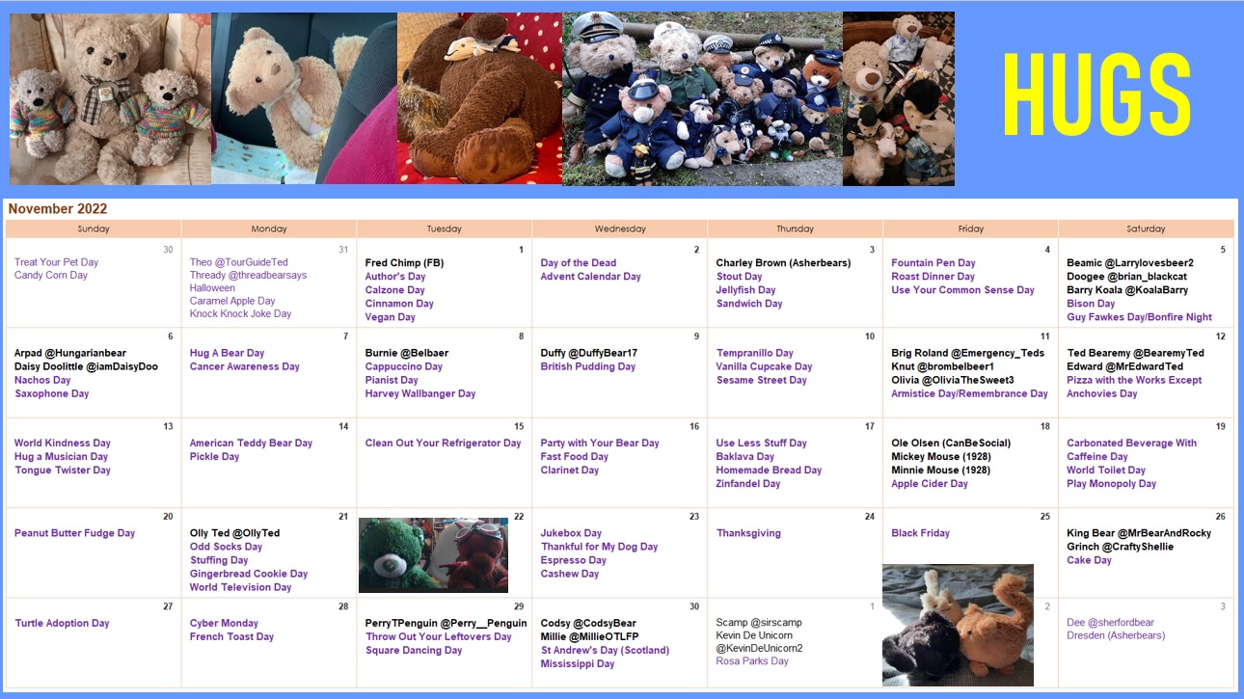Click Thanksgiving on November 24
This screenshot has height=699, width=1244.
[748, 533]
